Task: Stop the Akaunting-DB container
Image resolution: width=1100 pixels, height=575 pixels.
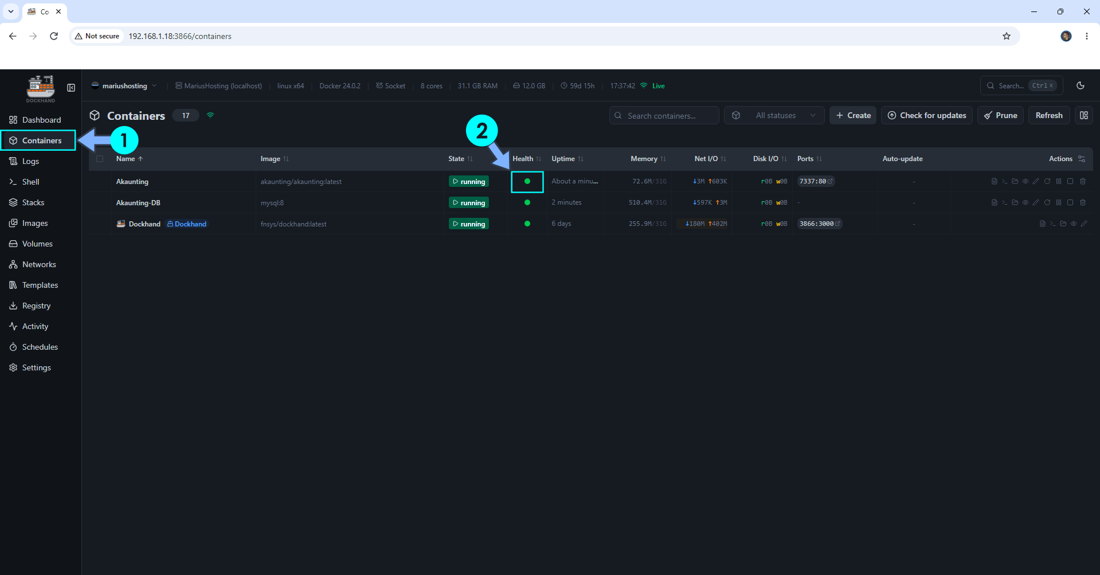Action: (x=1070, y=202)
